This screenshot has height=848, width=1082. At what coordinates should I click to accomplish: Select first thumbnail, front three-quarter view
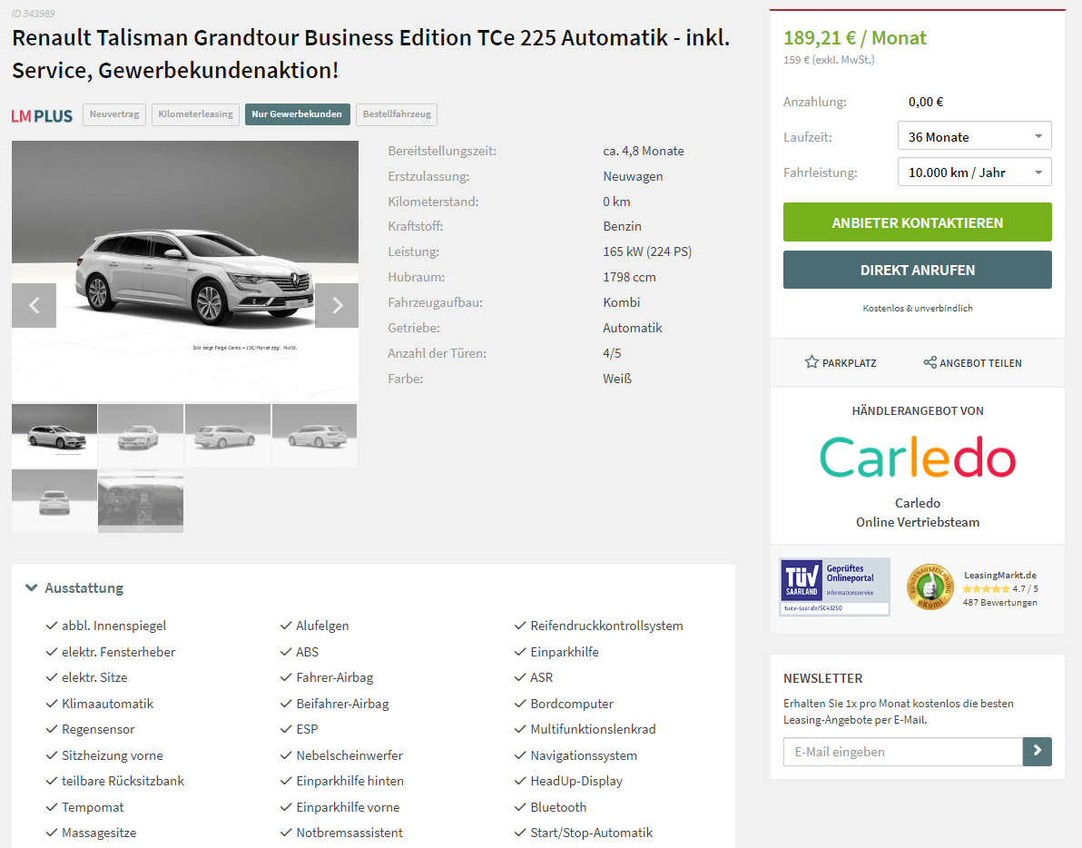click(x=54, y=436)
